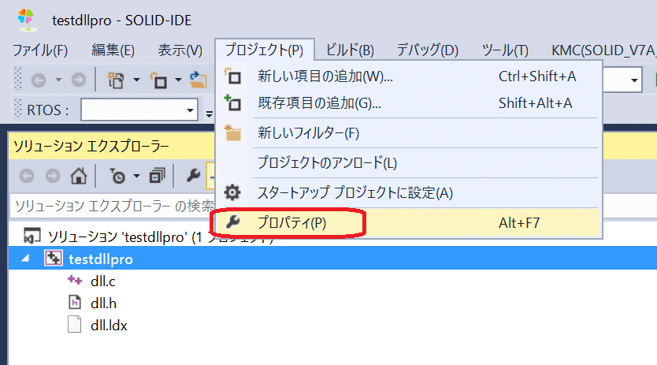This screenshot has height=365, width=657.
Task: Choose プロジェクトのアンロード(L) menu entry
Action: pyautogui.click(x=409, y=162)
